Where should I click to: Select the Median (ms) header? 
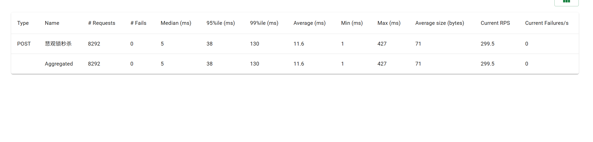(176, 23)
